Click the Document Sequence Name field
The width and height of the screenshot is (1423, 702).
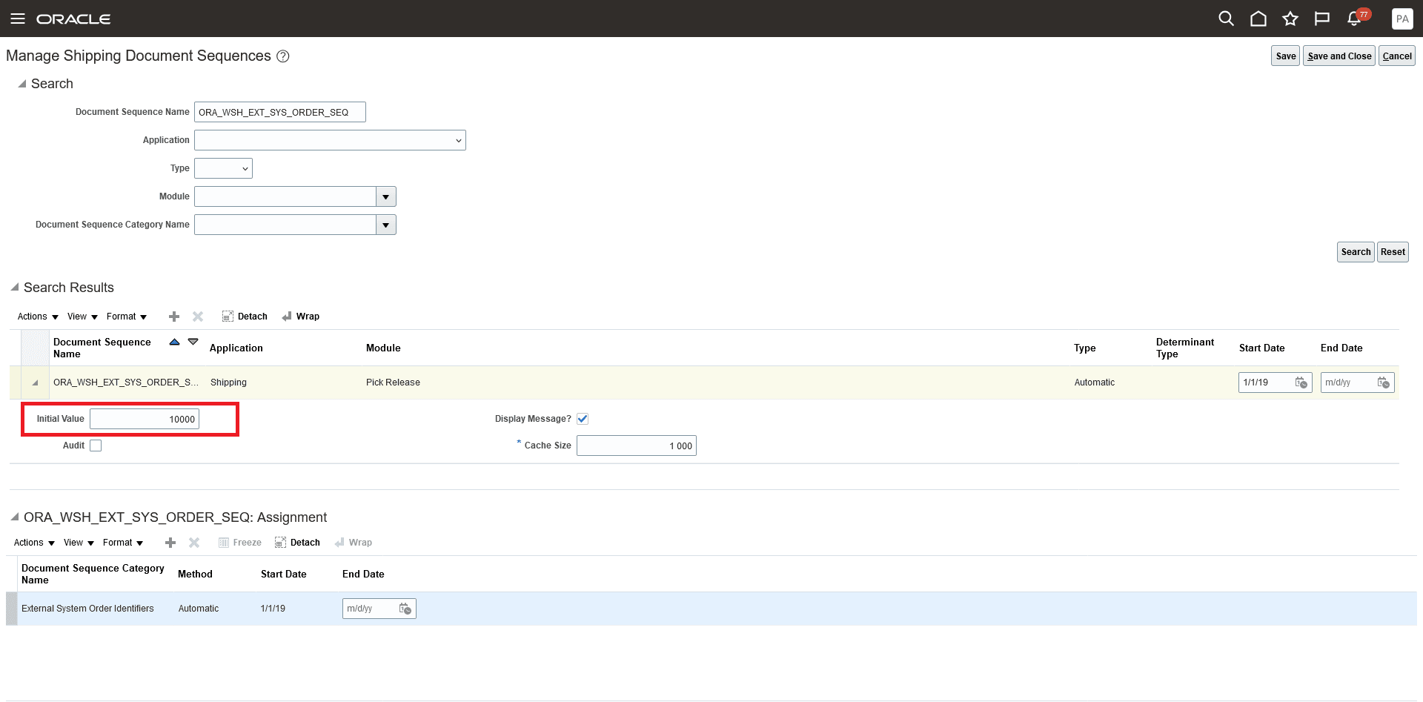[x=280, y=112]
